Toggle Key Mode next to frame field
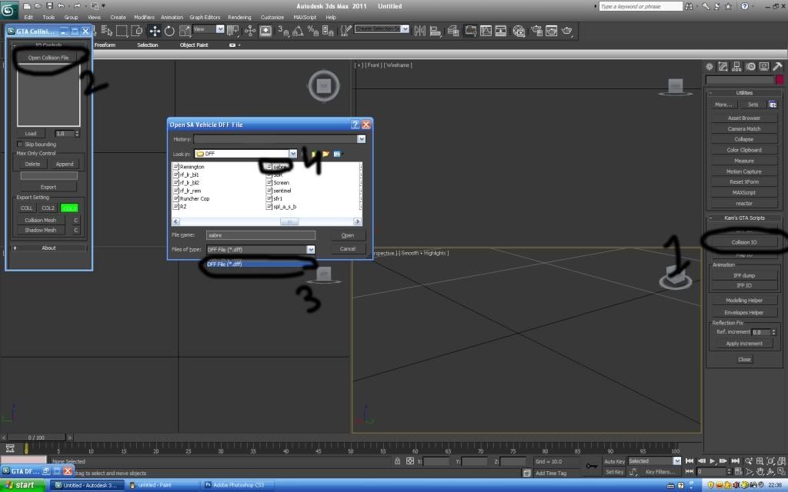 690,471
